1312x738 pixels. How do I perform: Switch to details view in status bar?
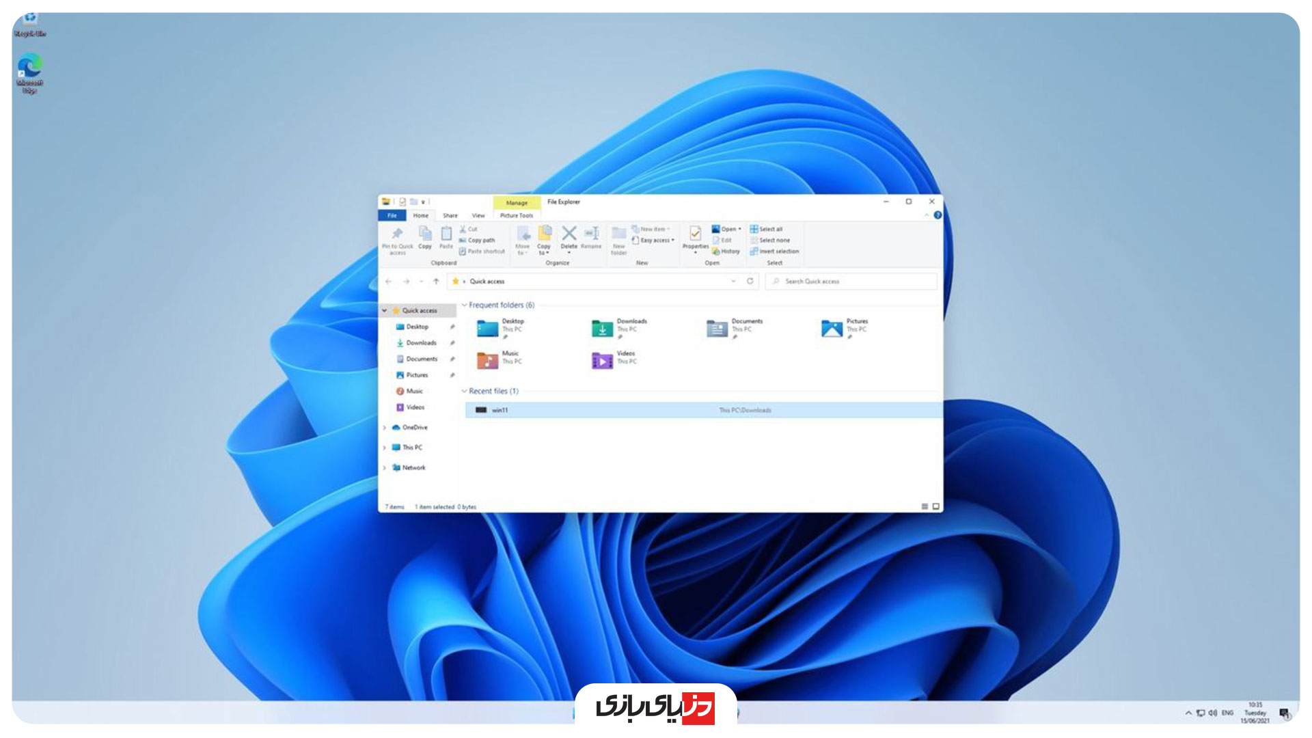(x=925, y=507)
